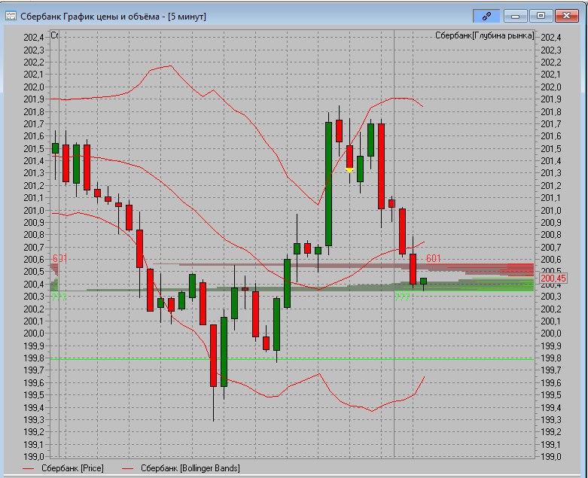
Task: Click the 199,5 label on the right axis
Action: [x=551, y=395]
